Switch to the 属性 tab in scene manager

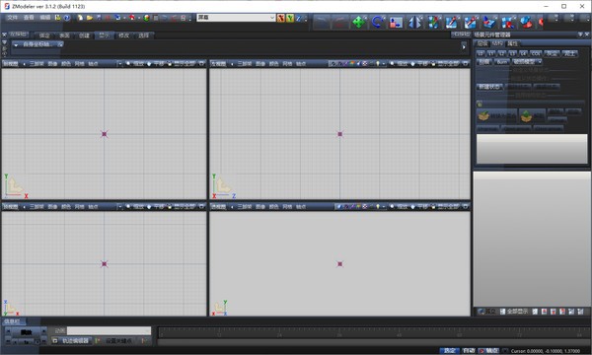[x=512, y=43]
